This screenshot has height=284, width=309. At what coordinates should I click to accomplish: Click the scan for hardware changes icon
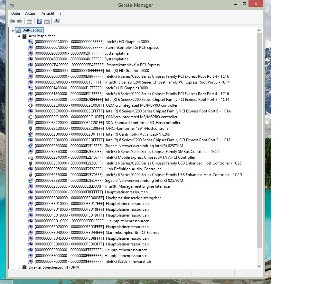coord(57,21)
